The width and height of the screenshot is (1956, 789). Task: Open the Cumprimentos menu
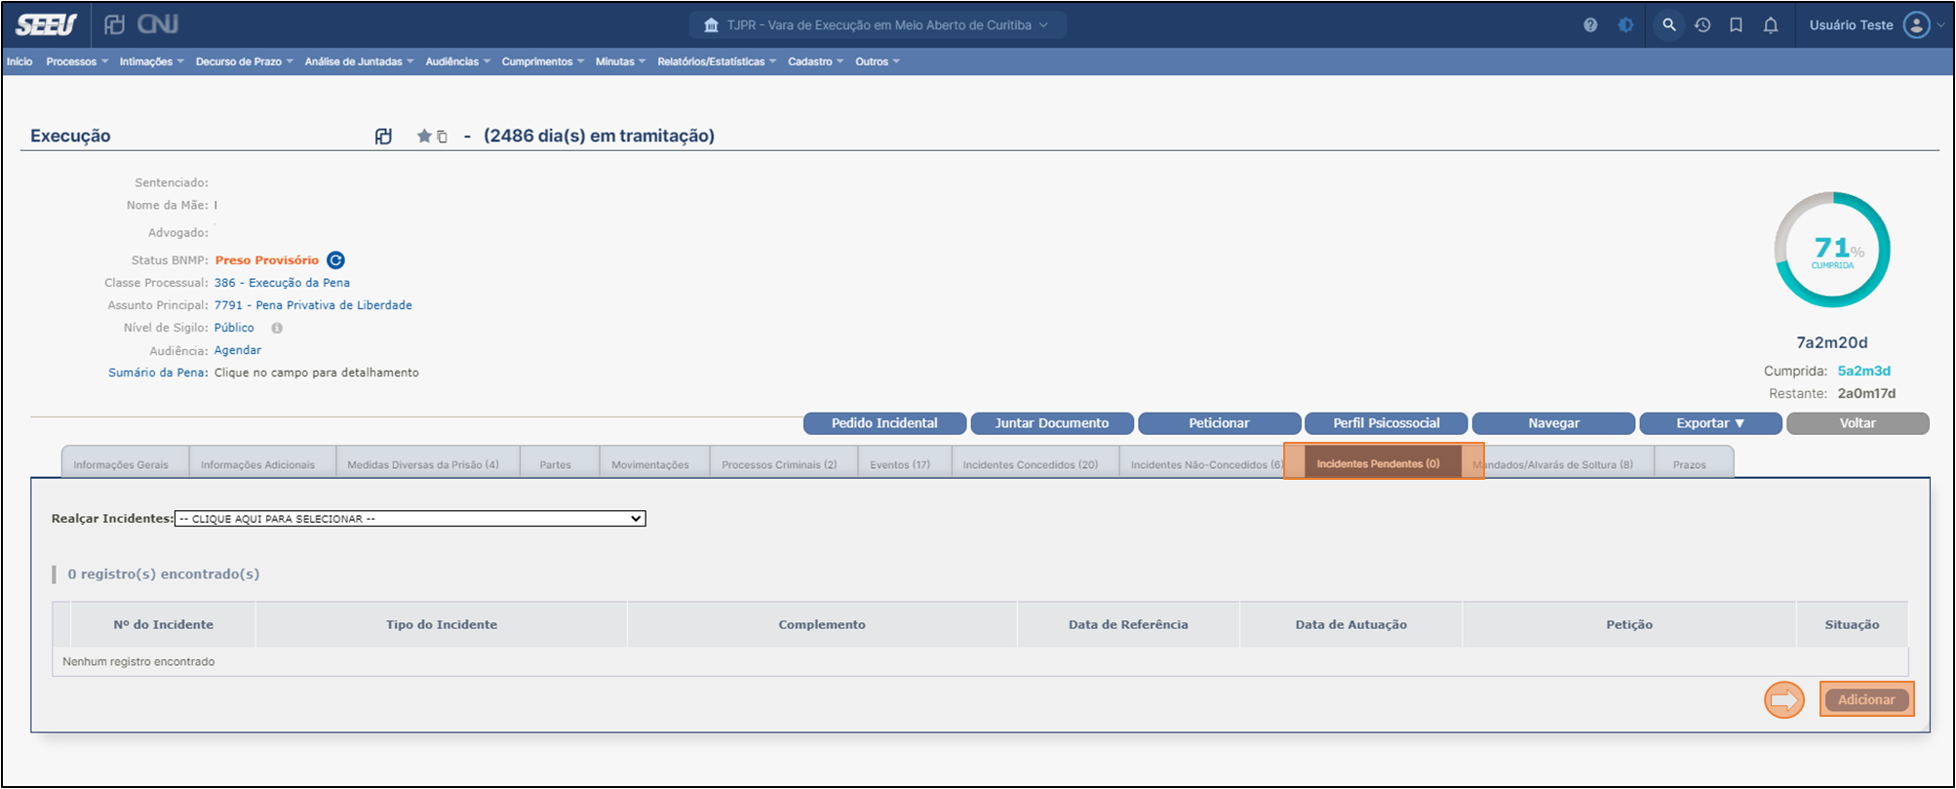click(543, 61)
